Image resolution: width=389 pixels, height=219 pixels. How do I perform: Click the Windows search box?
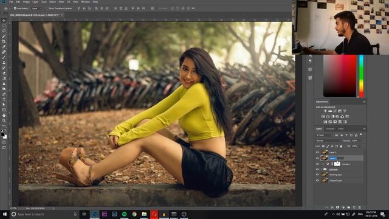44,214
